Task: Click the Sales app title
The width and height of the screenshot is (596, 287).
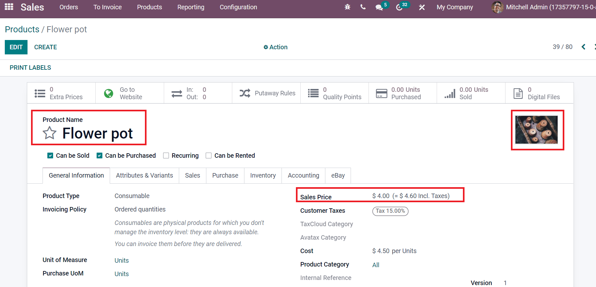Action: click(x=32, y=7)
